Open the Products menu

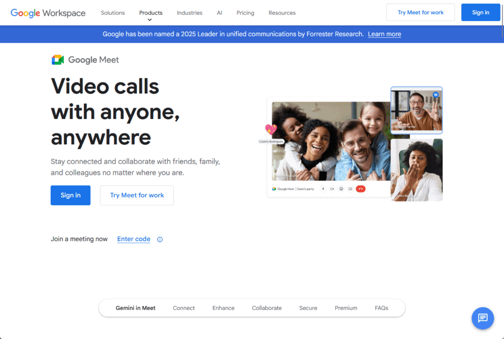[151, 13]
